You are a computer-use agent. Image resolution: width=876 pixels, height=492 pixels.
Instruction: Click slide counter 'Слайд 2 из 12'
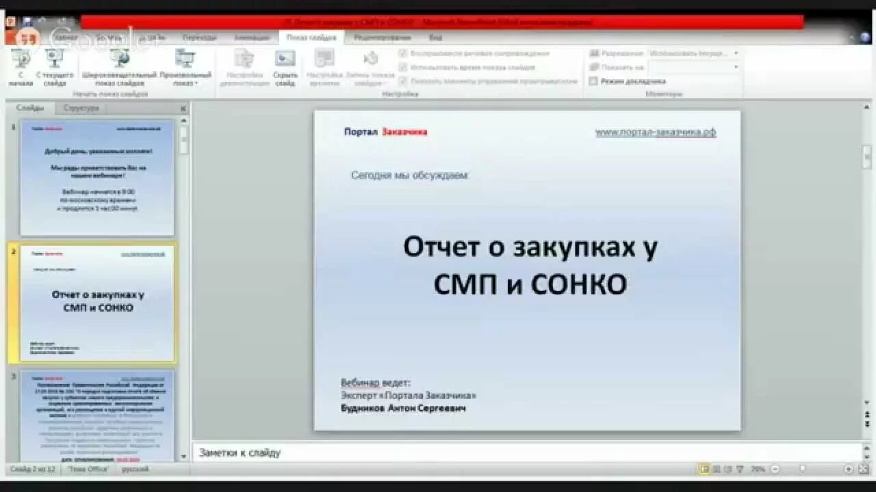click(x=33, y=469)
